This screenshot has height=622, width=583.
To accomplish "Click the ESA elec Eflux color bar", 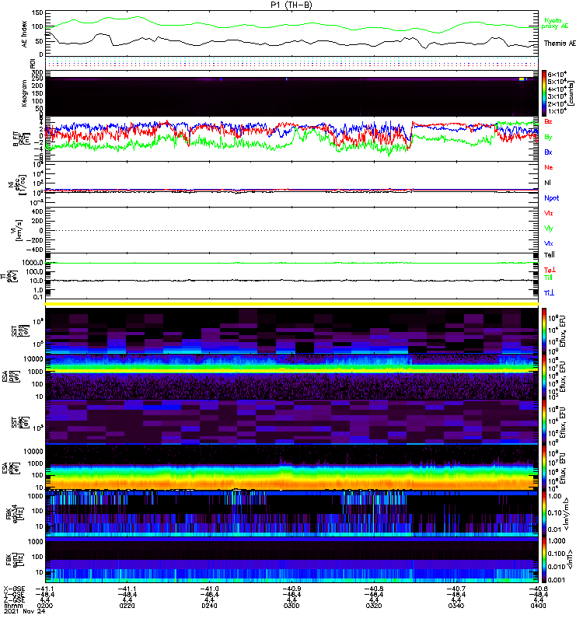I will click(544, 469).
